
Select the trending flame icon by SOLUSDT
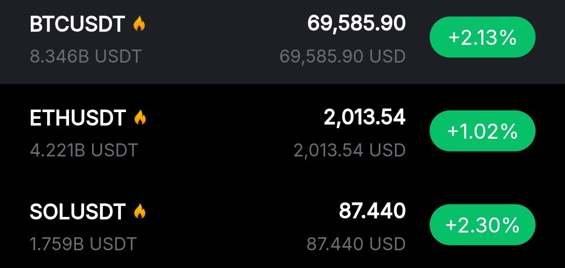139,211
